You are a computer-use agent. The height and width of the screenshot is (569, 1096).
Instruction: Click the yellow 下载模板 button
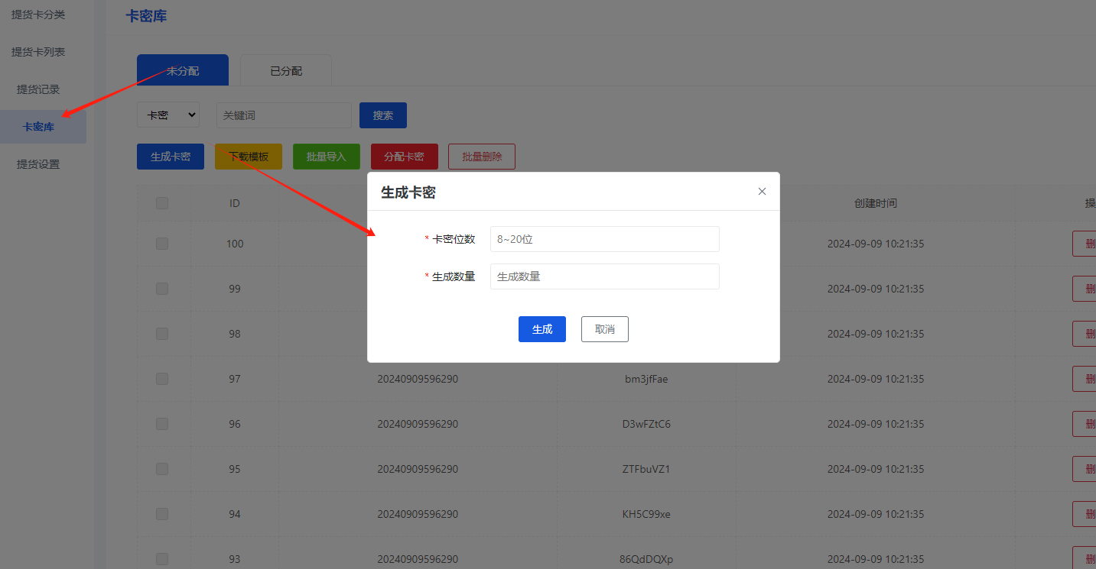pos(248,156)
